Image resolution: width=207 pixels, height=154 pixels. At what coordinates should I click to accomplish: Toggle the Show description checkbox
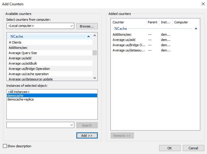pos(5,146)
